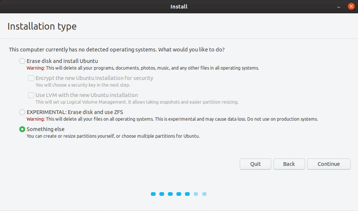Click the Quit button
Viewport: 358px width, 211px height.
click(x=255, y=164)
